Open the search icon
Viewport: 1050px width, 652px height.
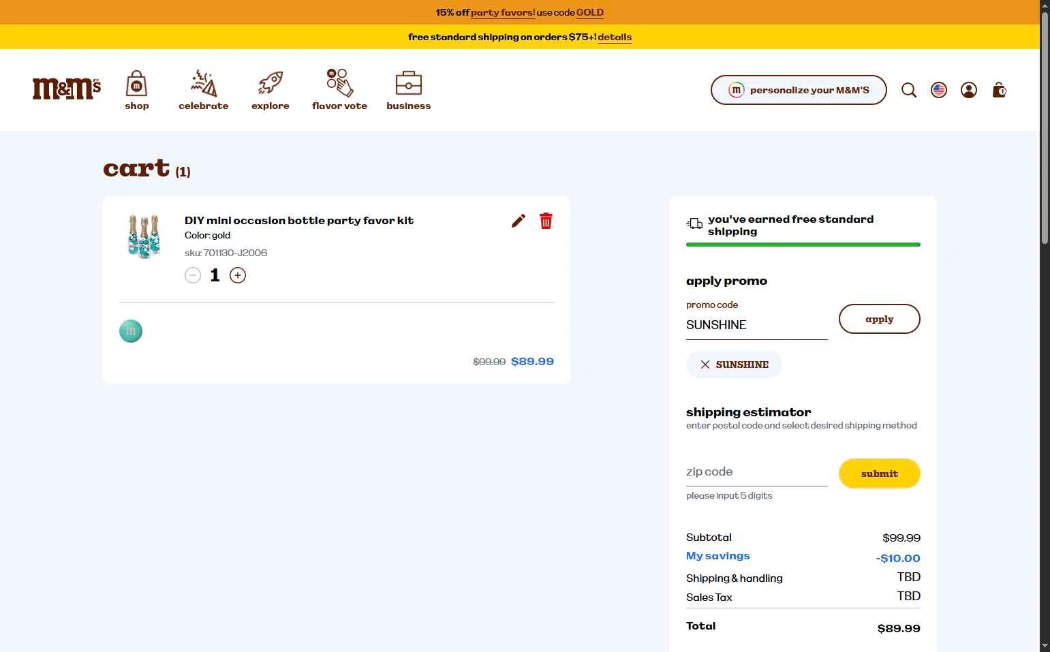click(909, 90)
